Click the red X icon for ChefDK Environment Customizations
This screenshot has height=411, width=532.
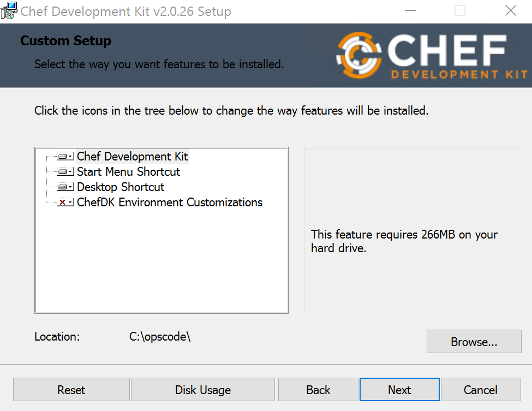click(65, 202)
